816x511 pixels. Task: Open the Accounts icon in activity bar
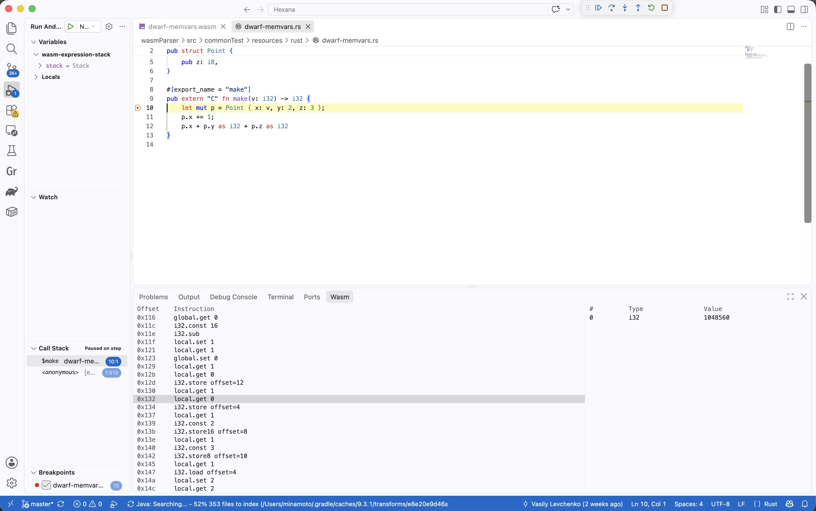12,463
